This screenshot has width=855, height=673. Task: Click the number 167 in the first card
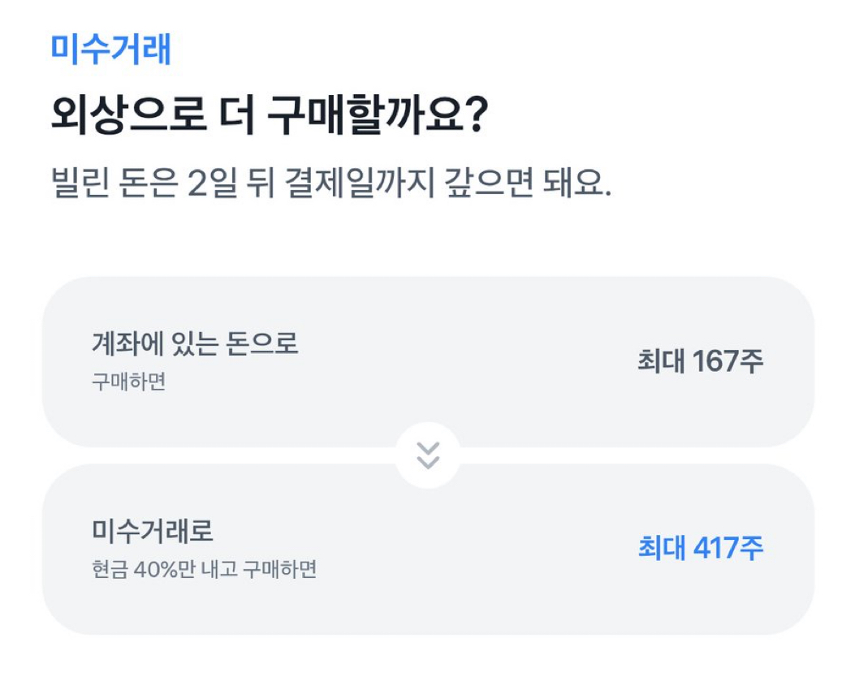point(715,362)
